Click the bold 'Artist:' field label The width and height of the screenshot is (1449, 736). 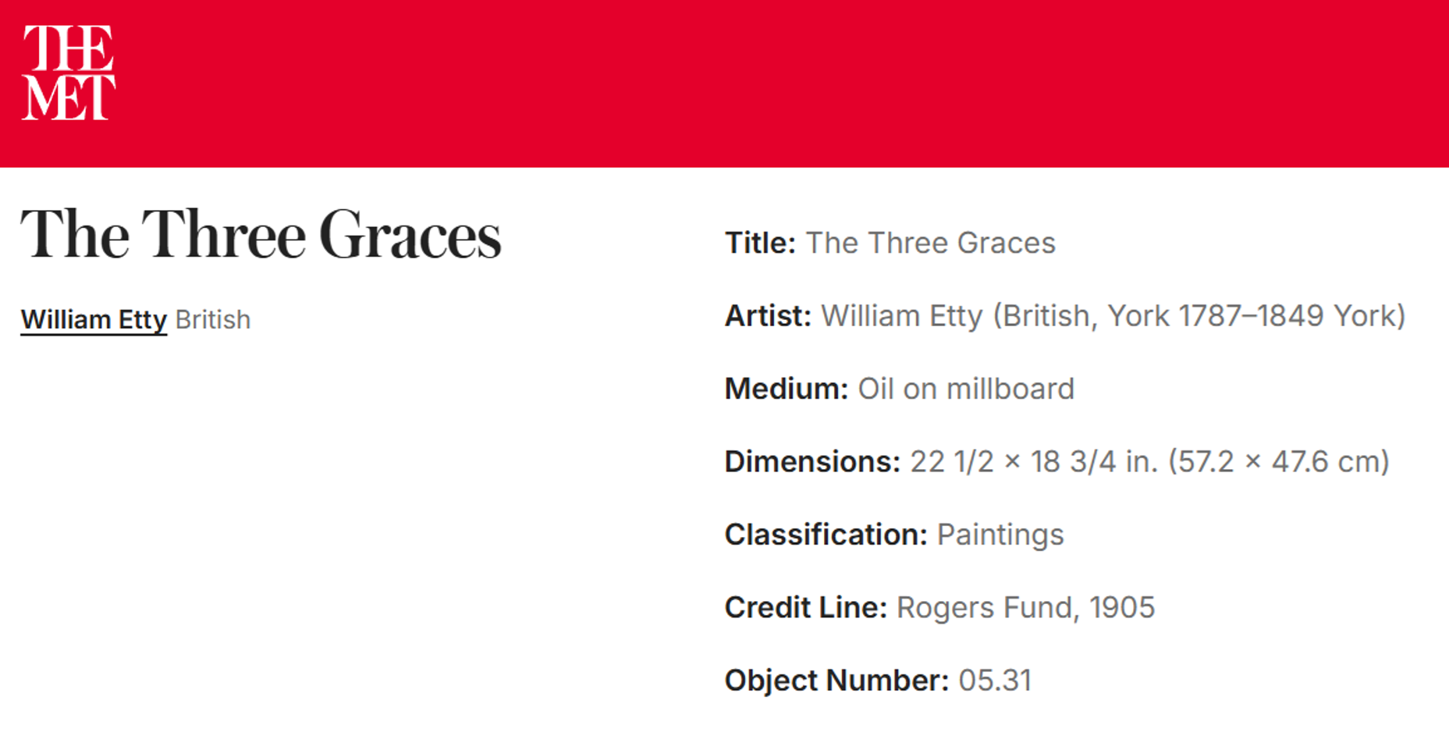[x=768, y=316]
